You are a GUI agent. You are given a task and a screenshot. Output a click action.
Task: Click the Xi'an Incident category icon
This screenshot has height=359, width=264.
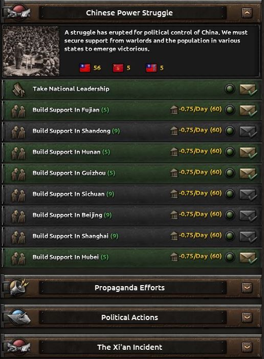(x=18, y=347)
